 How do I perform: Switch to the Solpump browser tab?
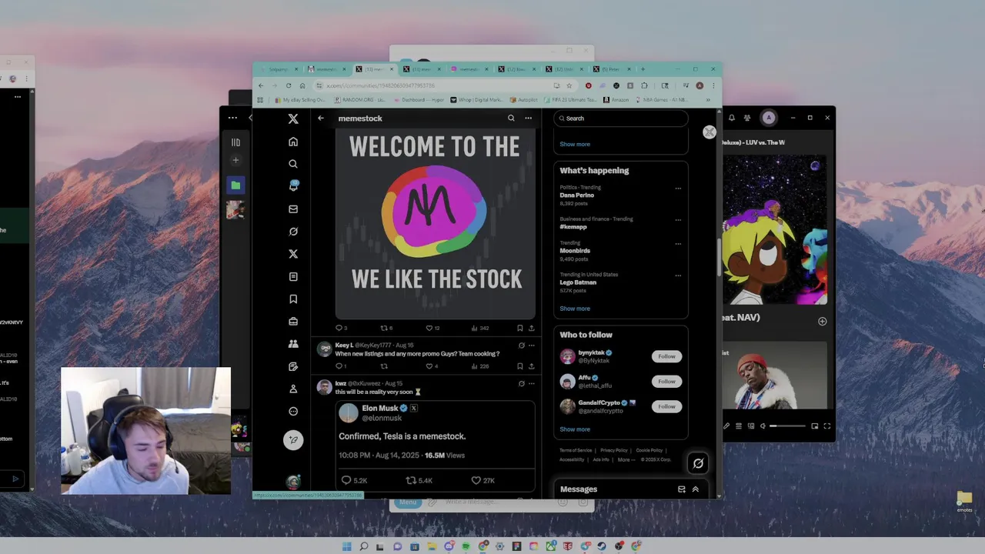pos(278,69)
